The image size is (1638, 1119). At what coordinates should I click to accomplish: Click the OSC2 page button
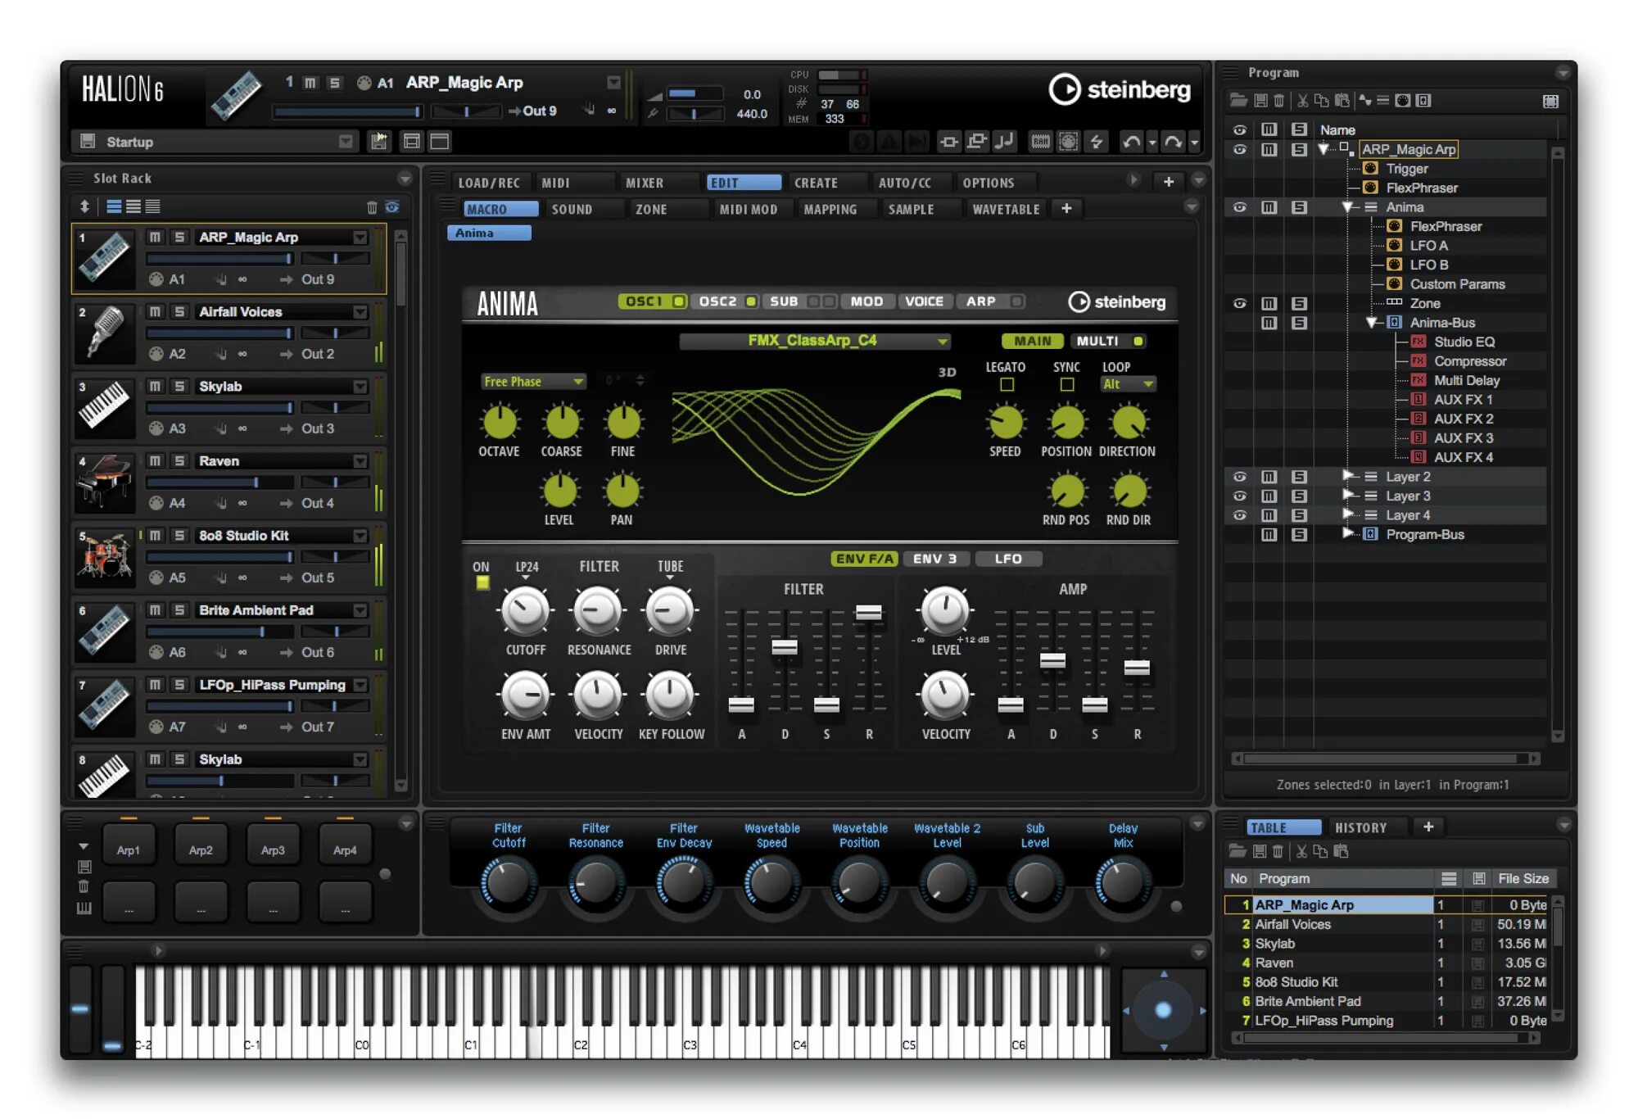pos(717,301)
